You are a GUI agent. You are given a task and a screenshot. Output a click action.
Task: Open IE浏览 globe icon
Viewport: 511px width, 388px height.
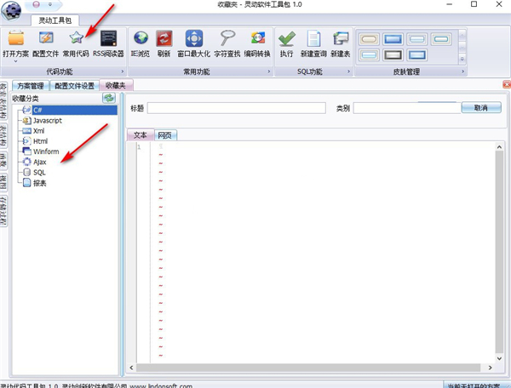141,39
